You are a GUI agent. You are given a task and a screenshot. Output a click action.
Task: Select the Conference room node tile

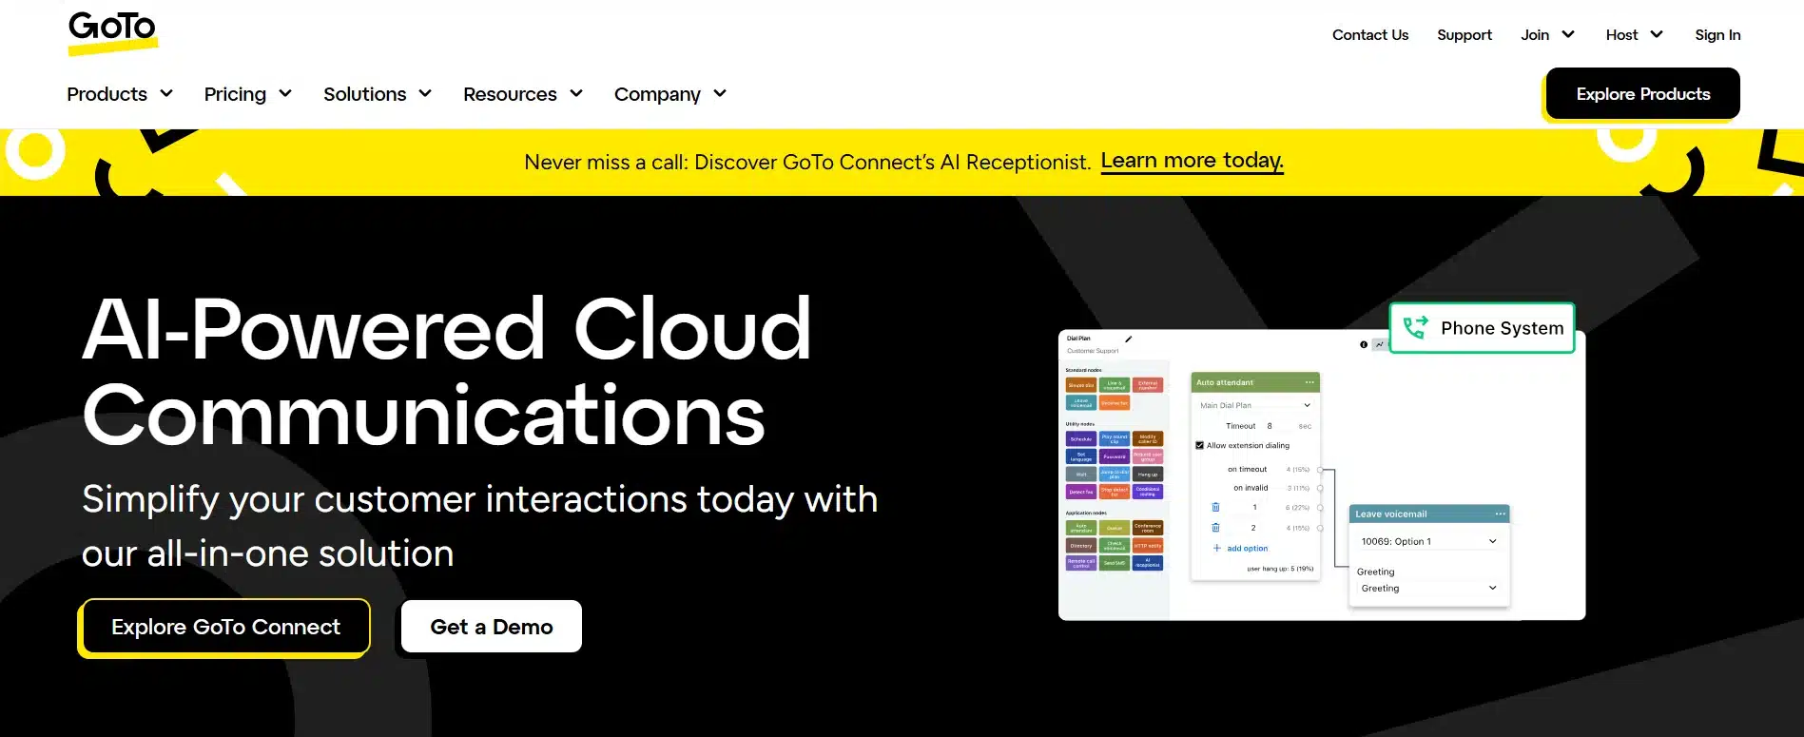1148,528
